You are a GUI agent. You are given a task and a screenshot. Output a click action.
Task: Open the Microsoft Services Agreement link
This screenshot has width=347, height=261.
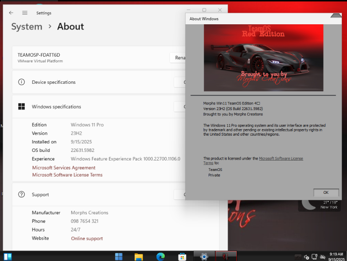(x=64, y=168)
